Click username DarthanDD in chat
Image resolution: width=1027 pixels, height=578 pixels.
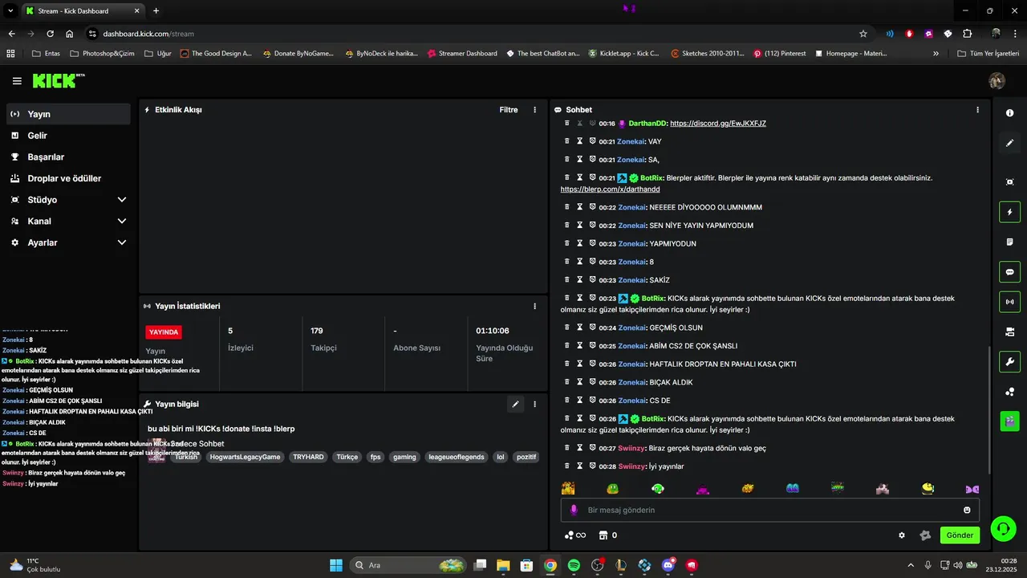648,124
